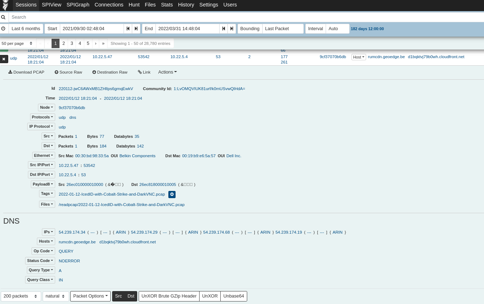Open the Last 6 months range dropdown

click(x=26, y=29)
